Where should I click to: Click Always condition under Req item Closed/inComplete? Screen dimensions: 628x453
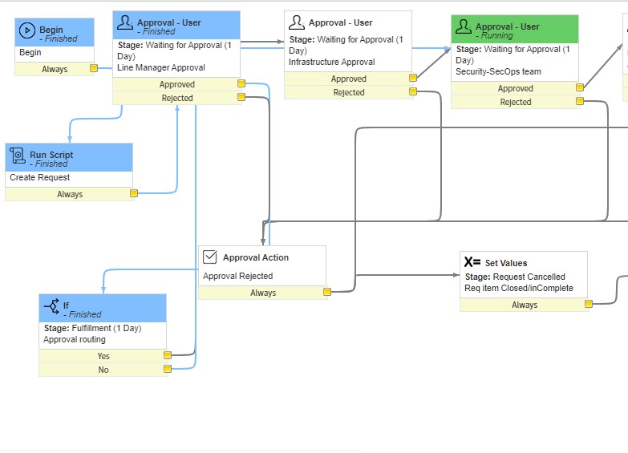tap(525, 305)
